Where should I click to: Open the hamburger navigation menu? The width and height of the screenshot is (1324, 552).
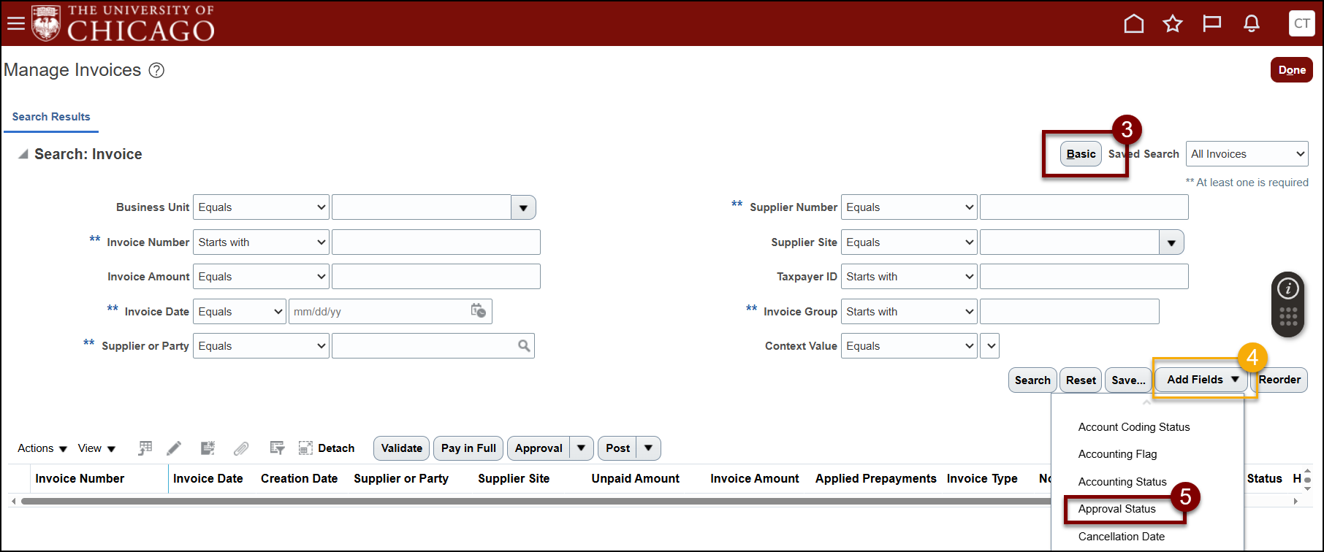(16, 23)
